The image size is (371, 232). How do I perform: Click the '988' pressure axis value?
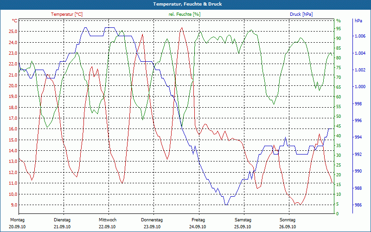(x=358, y=188)
